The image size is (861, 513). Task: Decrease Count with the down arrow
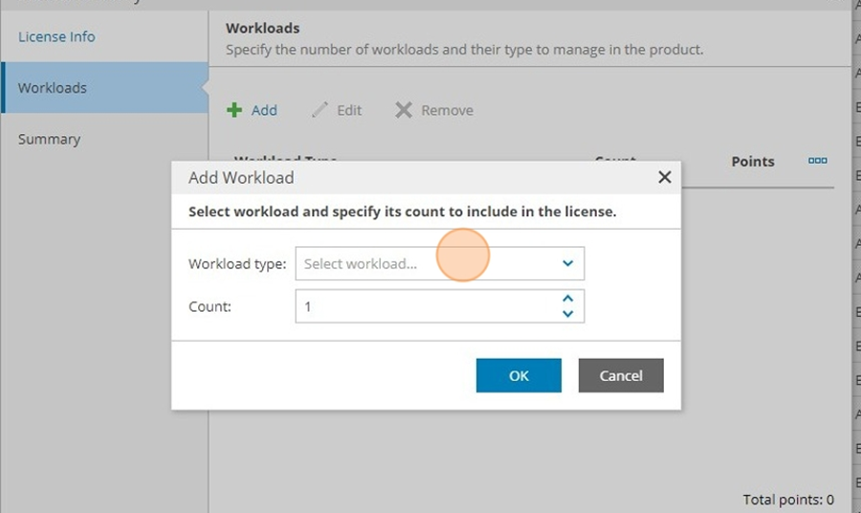click(567, 314)
